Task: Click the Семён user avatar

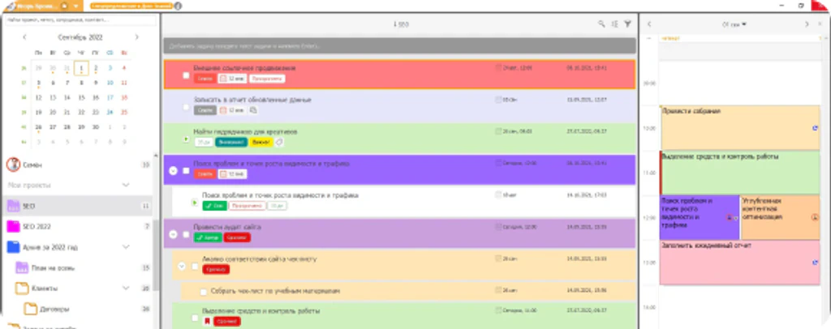Action: tap(13, 164)
